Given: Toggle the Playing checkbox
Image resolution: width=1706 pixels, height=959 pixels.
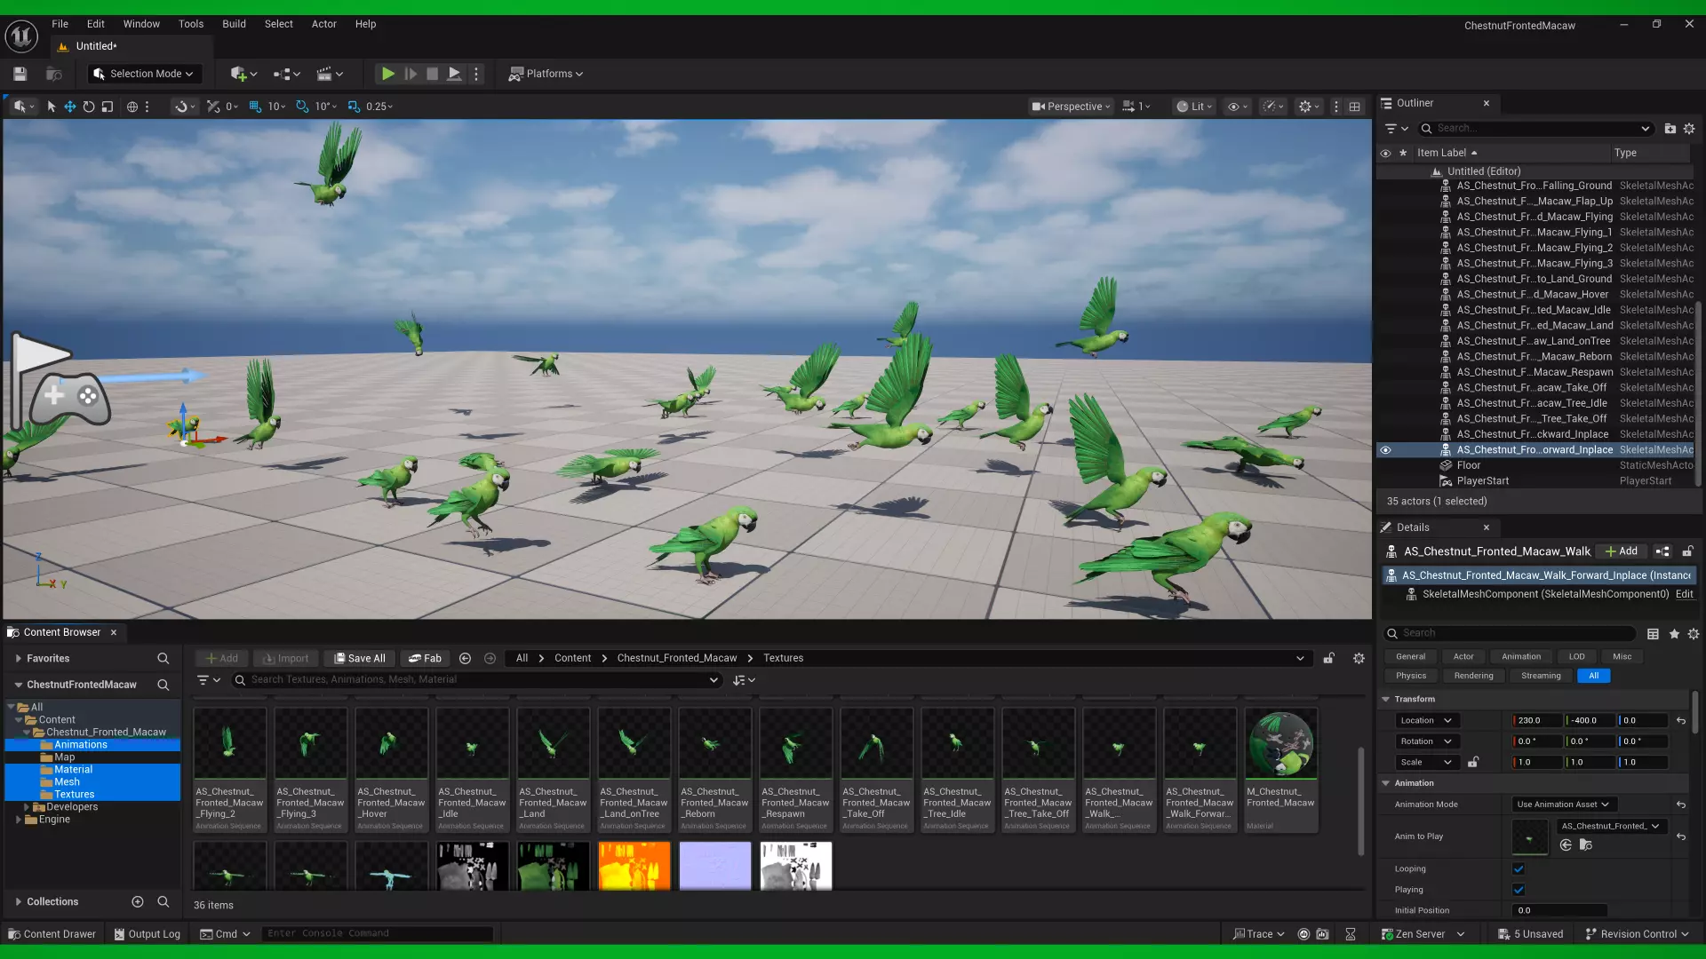Looking at the screenshot, I should click(x=1519, y=890).
